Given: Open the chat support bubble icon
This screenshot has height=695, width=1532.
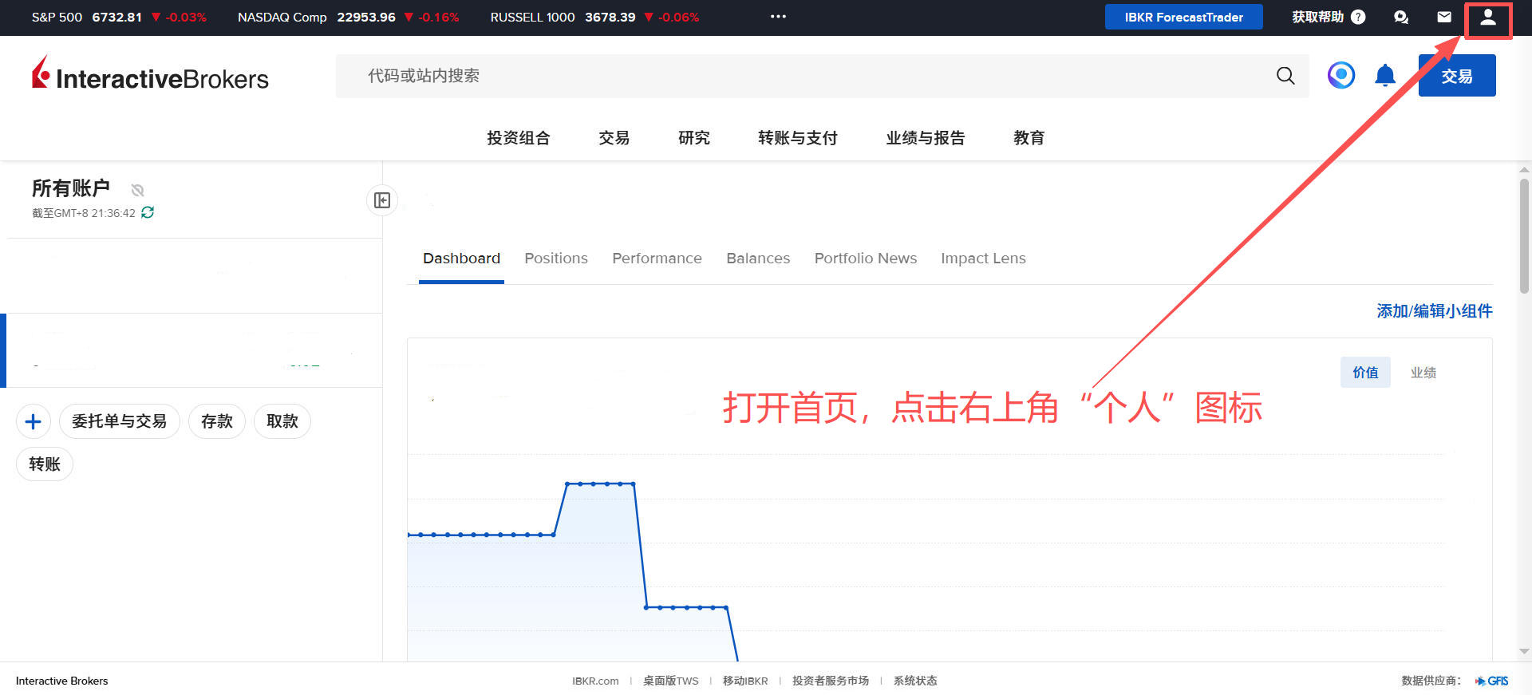Looking at the screenshot, I should (x=1401, y=17).
